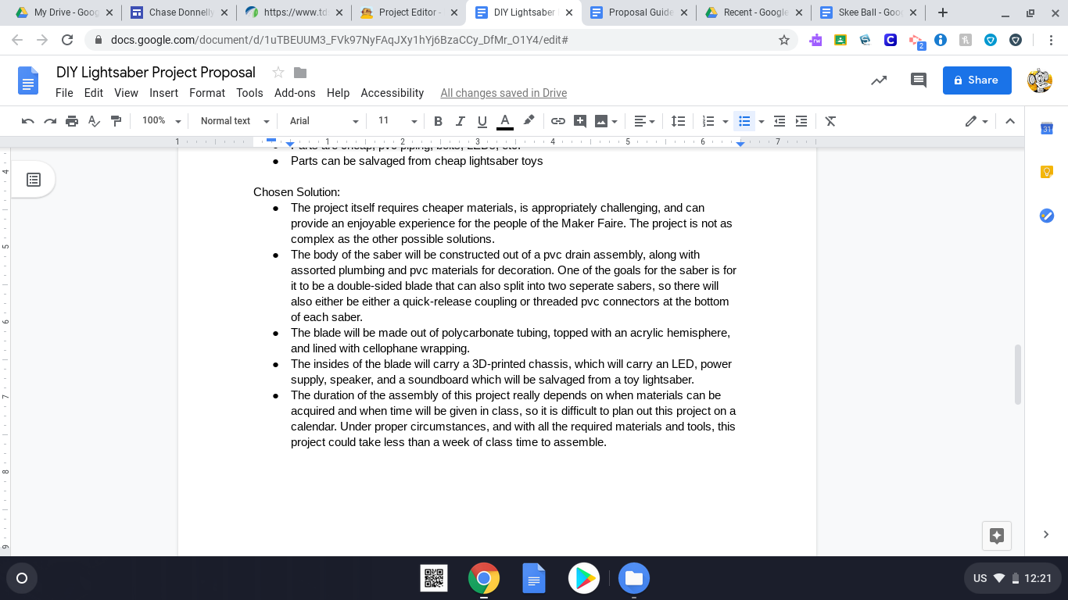The image size is (1068, 600).
Task: Open line spacing options
Action: click(678, 121)
